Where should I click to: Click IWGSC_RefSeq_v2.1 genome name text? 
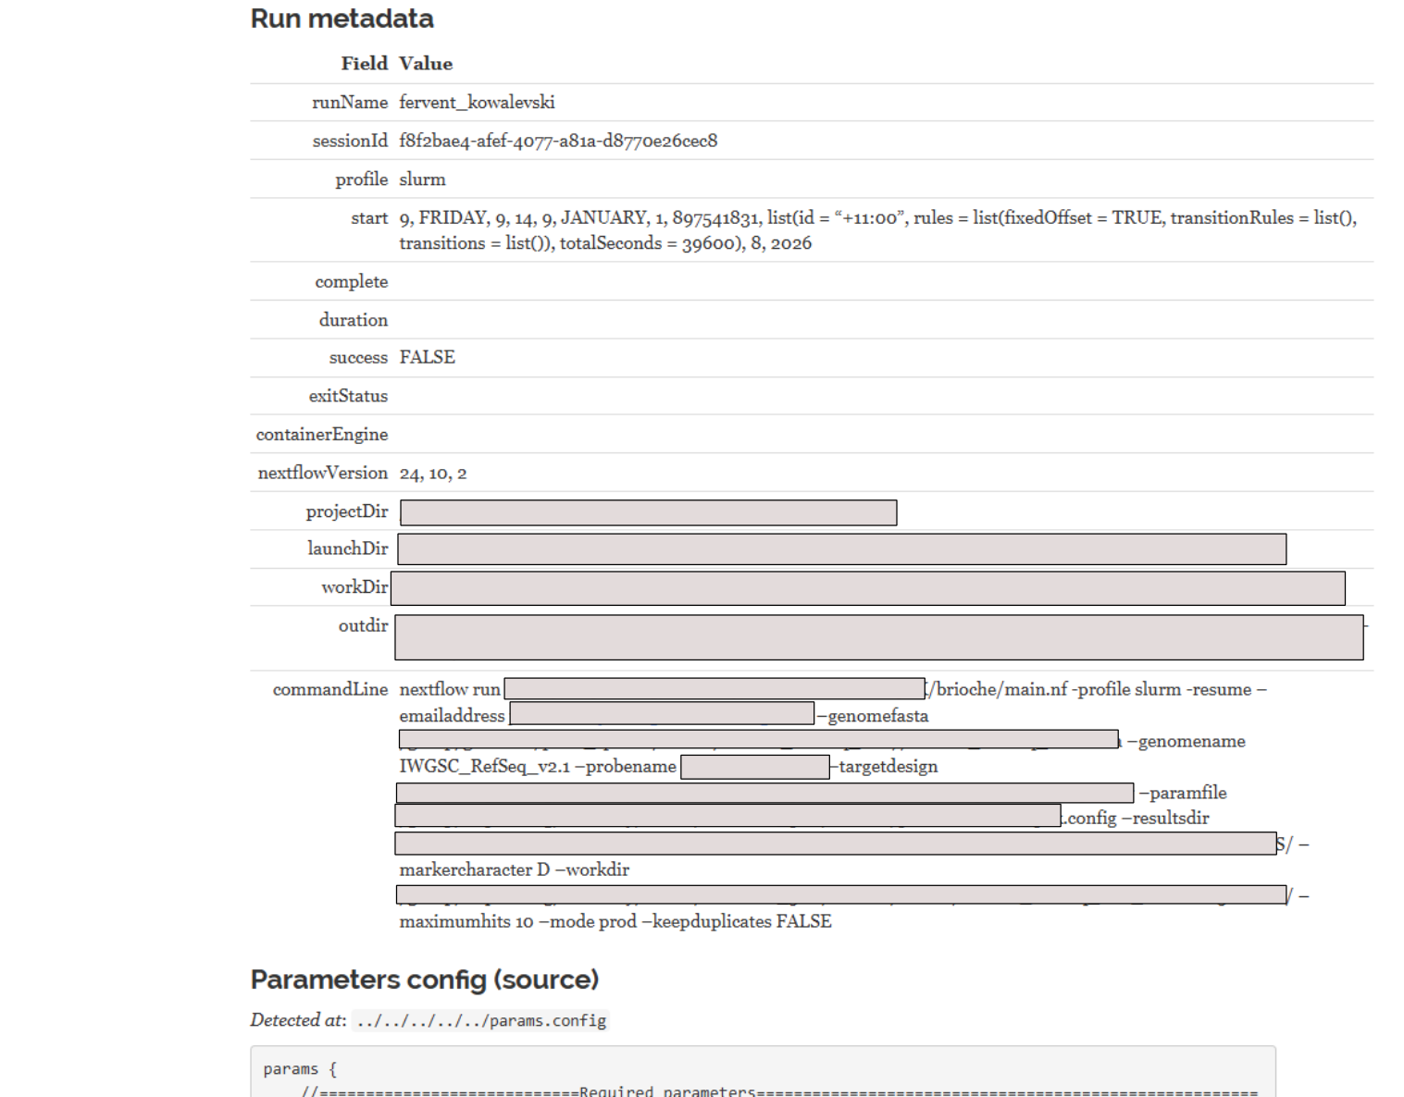tap(484, 767)
